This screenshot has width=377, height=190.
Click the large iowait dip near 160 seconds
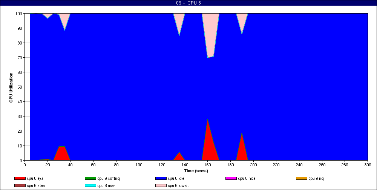(210, 36)
